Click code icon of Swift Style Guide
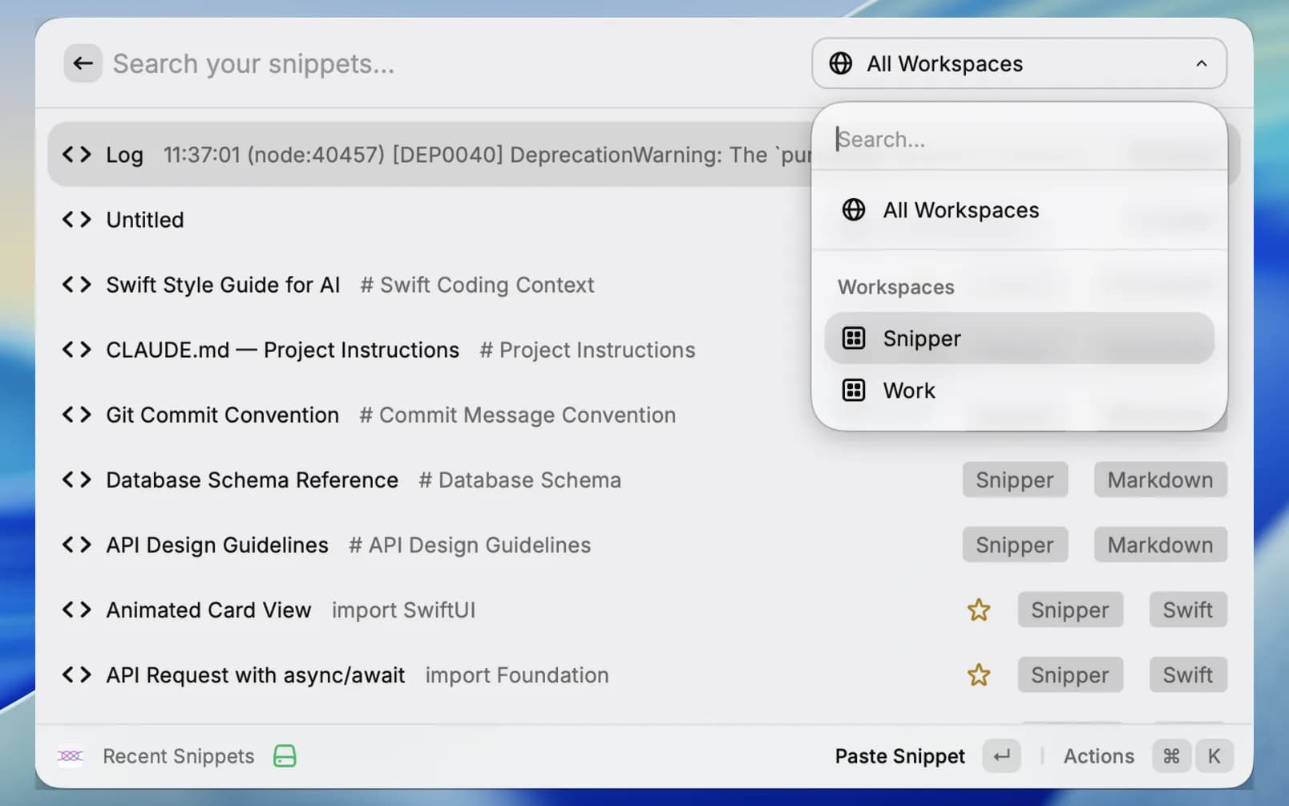 77,285
